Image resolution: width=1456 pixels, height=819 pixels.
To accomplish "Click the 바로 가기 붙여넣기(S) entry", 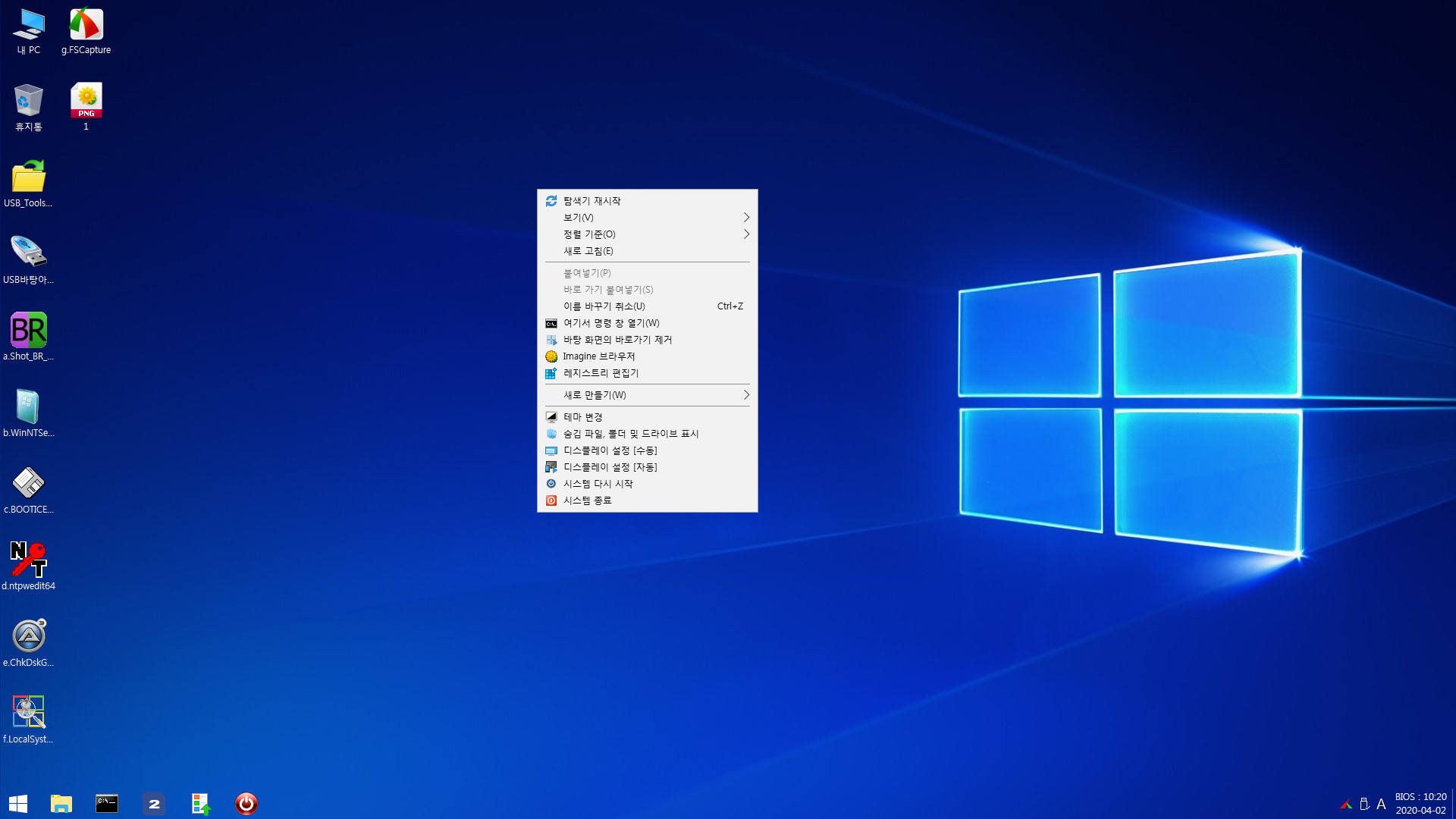I will pyautogui.click(x=648, y=290).
